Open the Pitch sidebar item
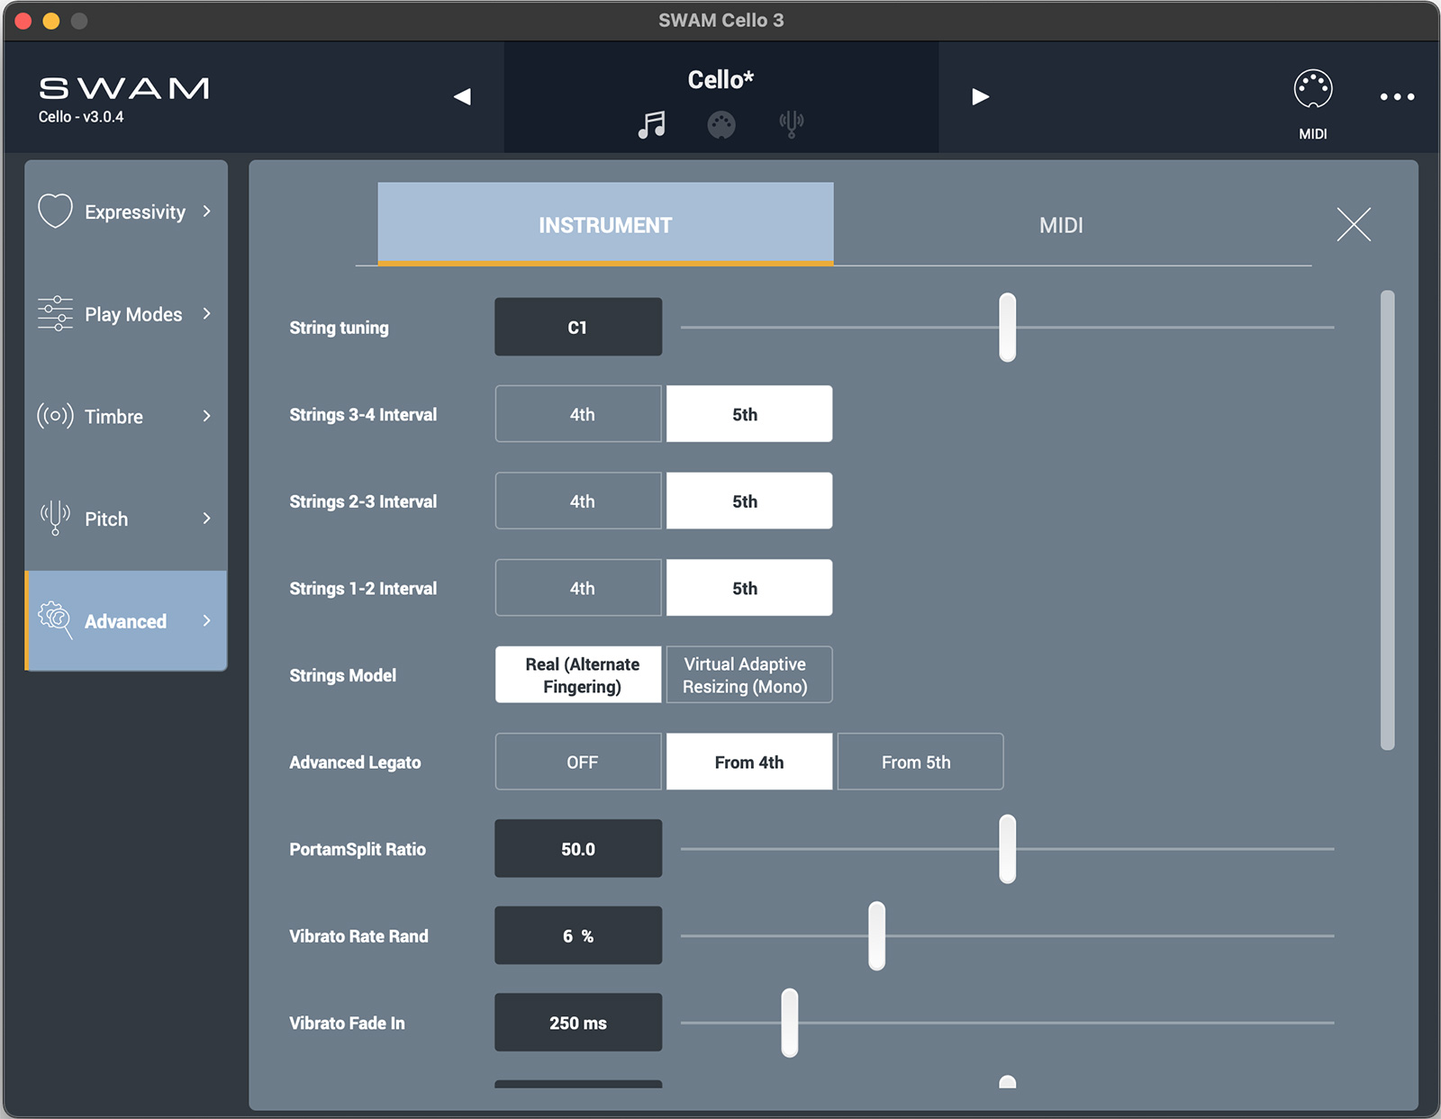The width and height of the screenshot is (1441, 1119). (x=126, y=519)
